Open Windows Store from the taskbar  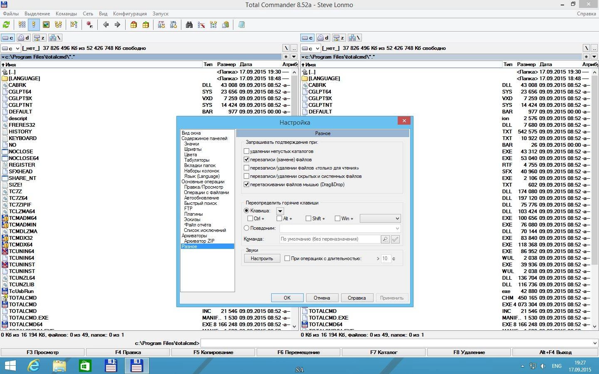tap(85, 366)
